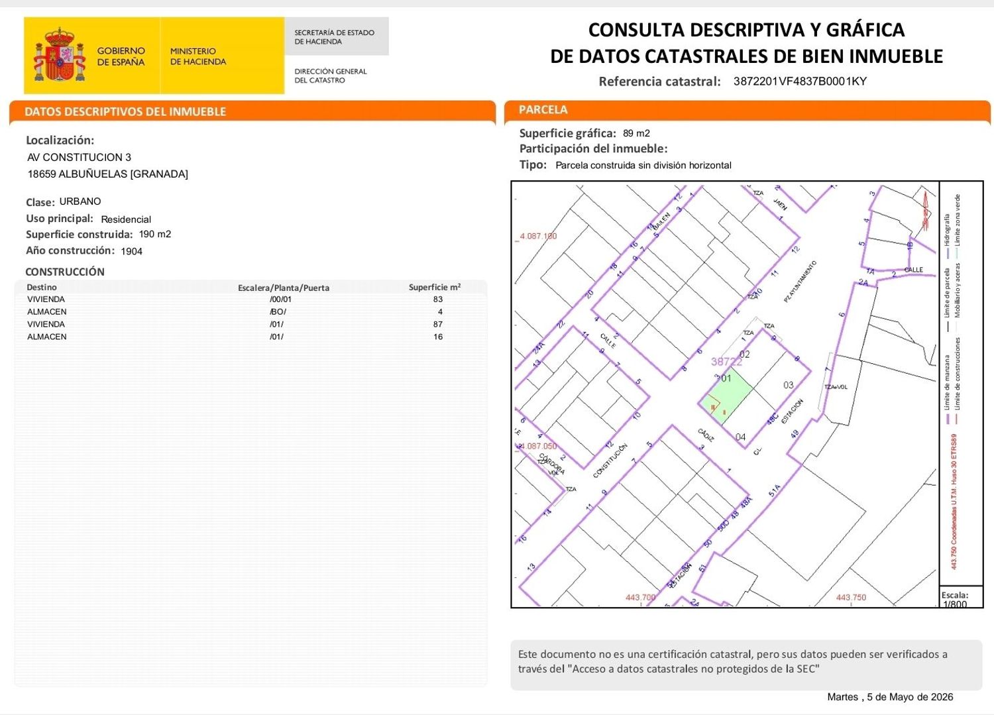Click the surface value 87
Screen dimensions: 994x715
click(x=438, y=325)
